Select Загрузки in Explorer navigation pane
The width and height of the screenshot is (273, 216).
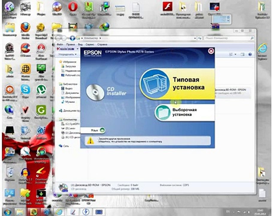click(70, 66)
